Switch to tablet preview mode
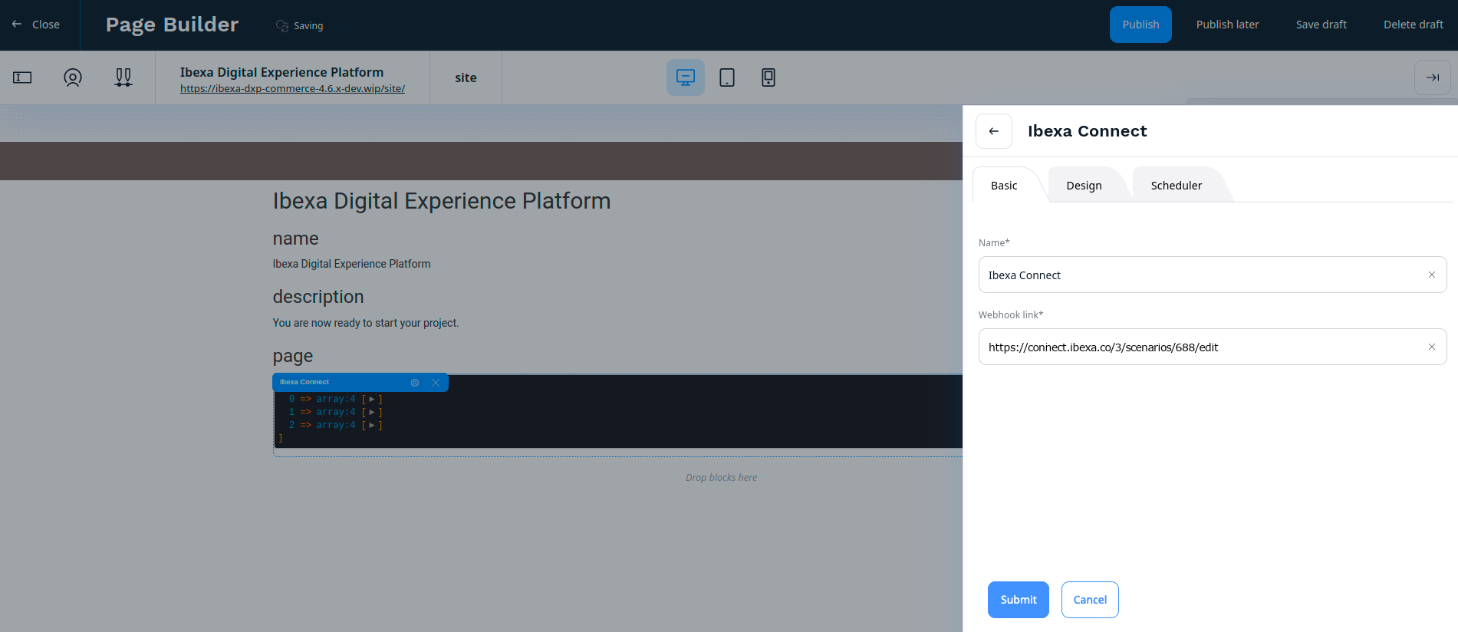Screen dimensions: 1458x632 point(727,77)
